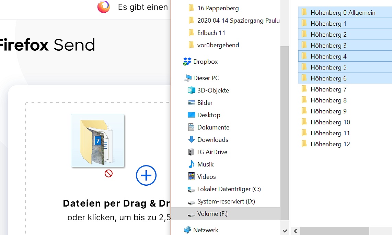The width and height of the screenshot is (392, 235).
Task: Select Volume (F:) label in navigation pane
Action: [212, 214]
